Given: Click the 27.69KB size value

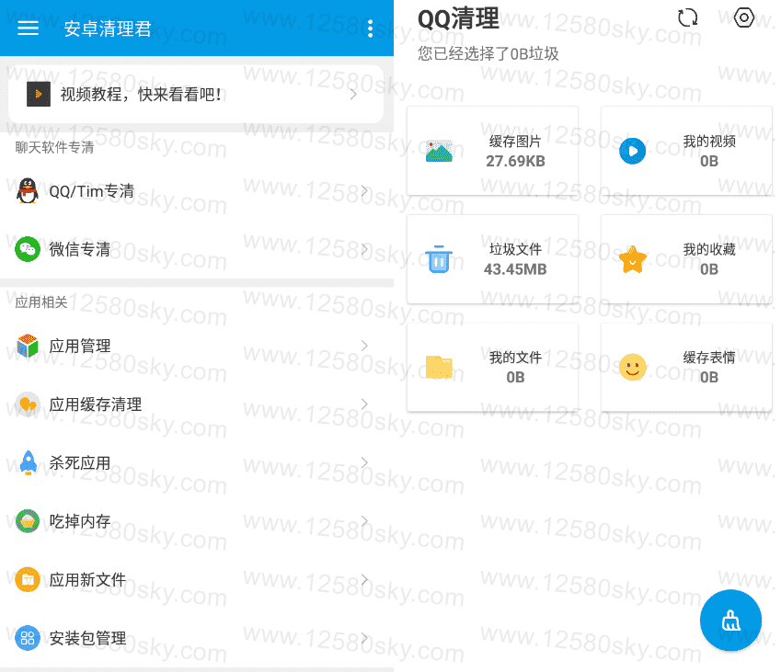Looking at the screenshot, I should coord(515,161).
